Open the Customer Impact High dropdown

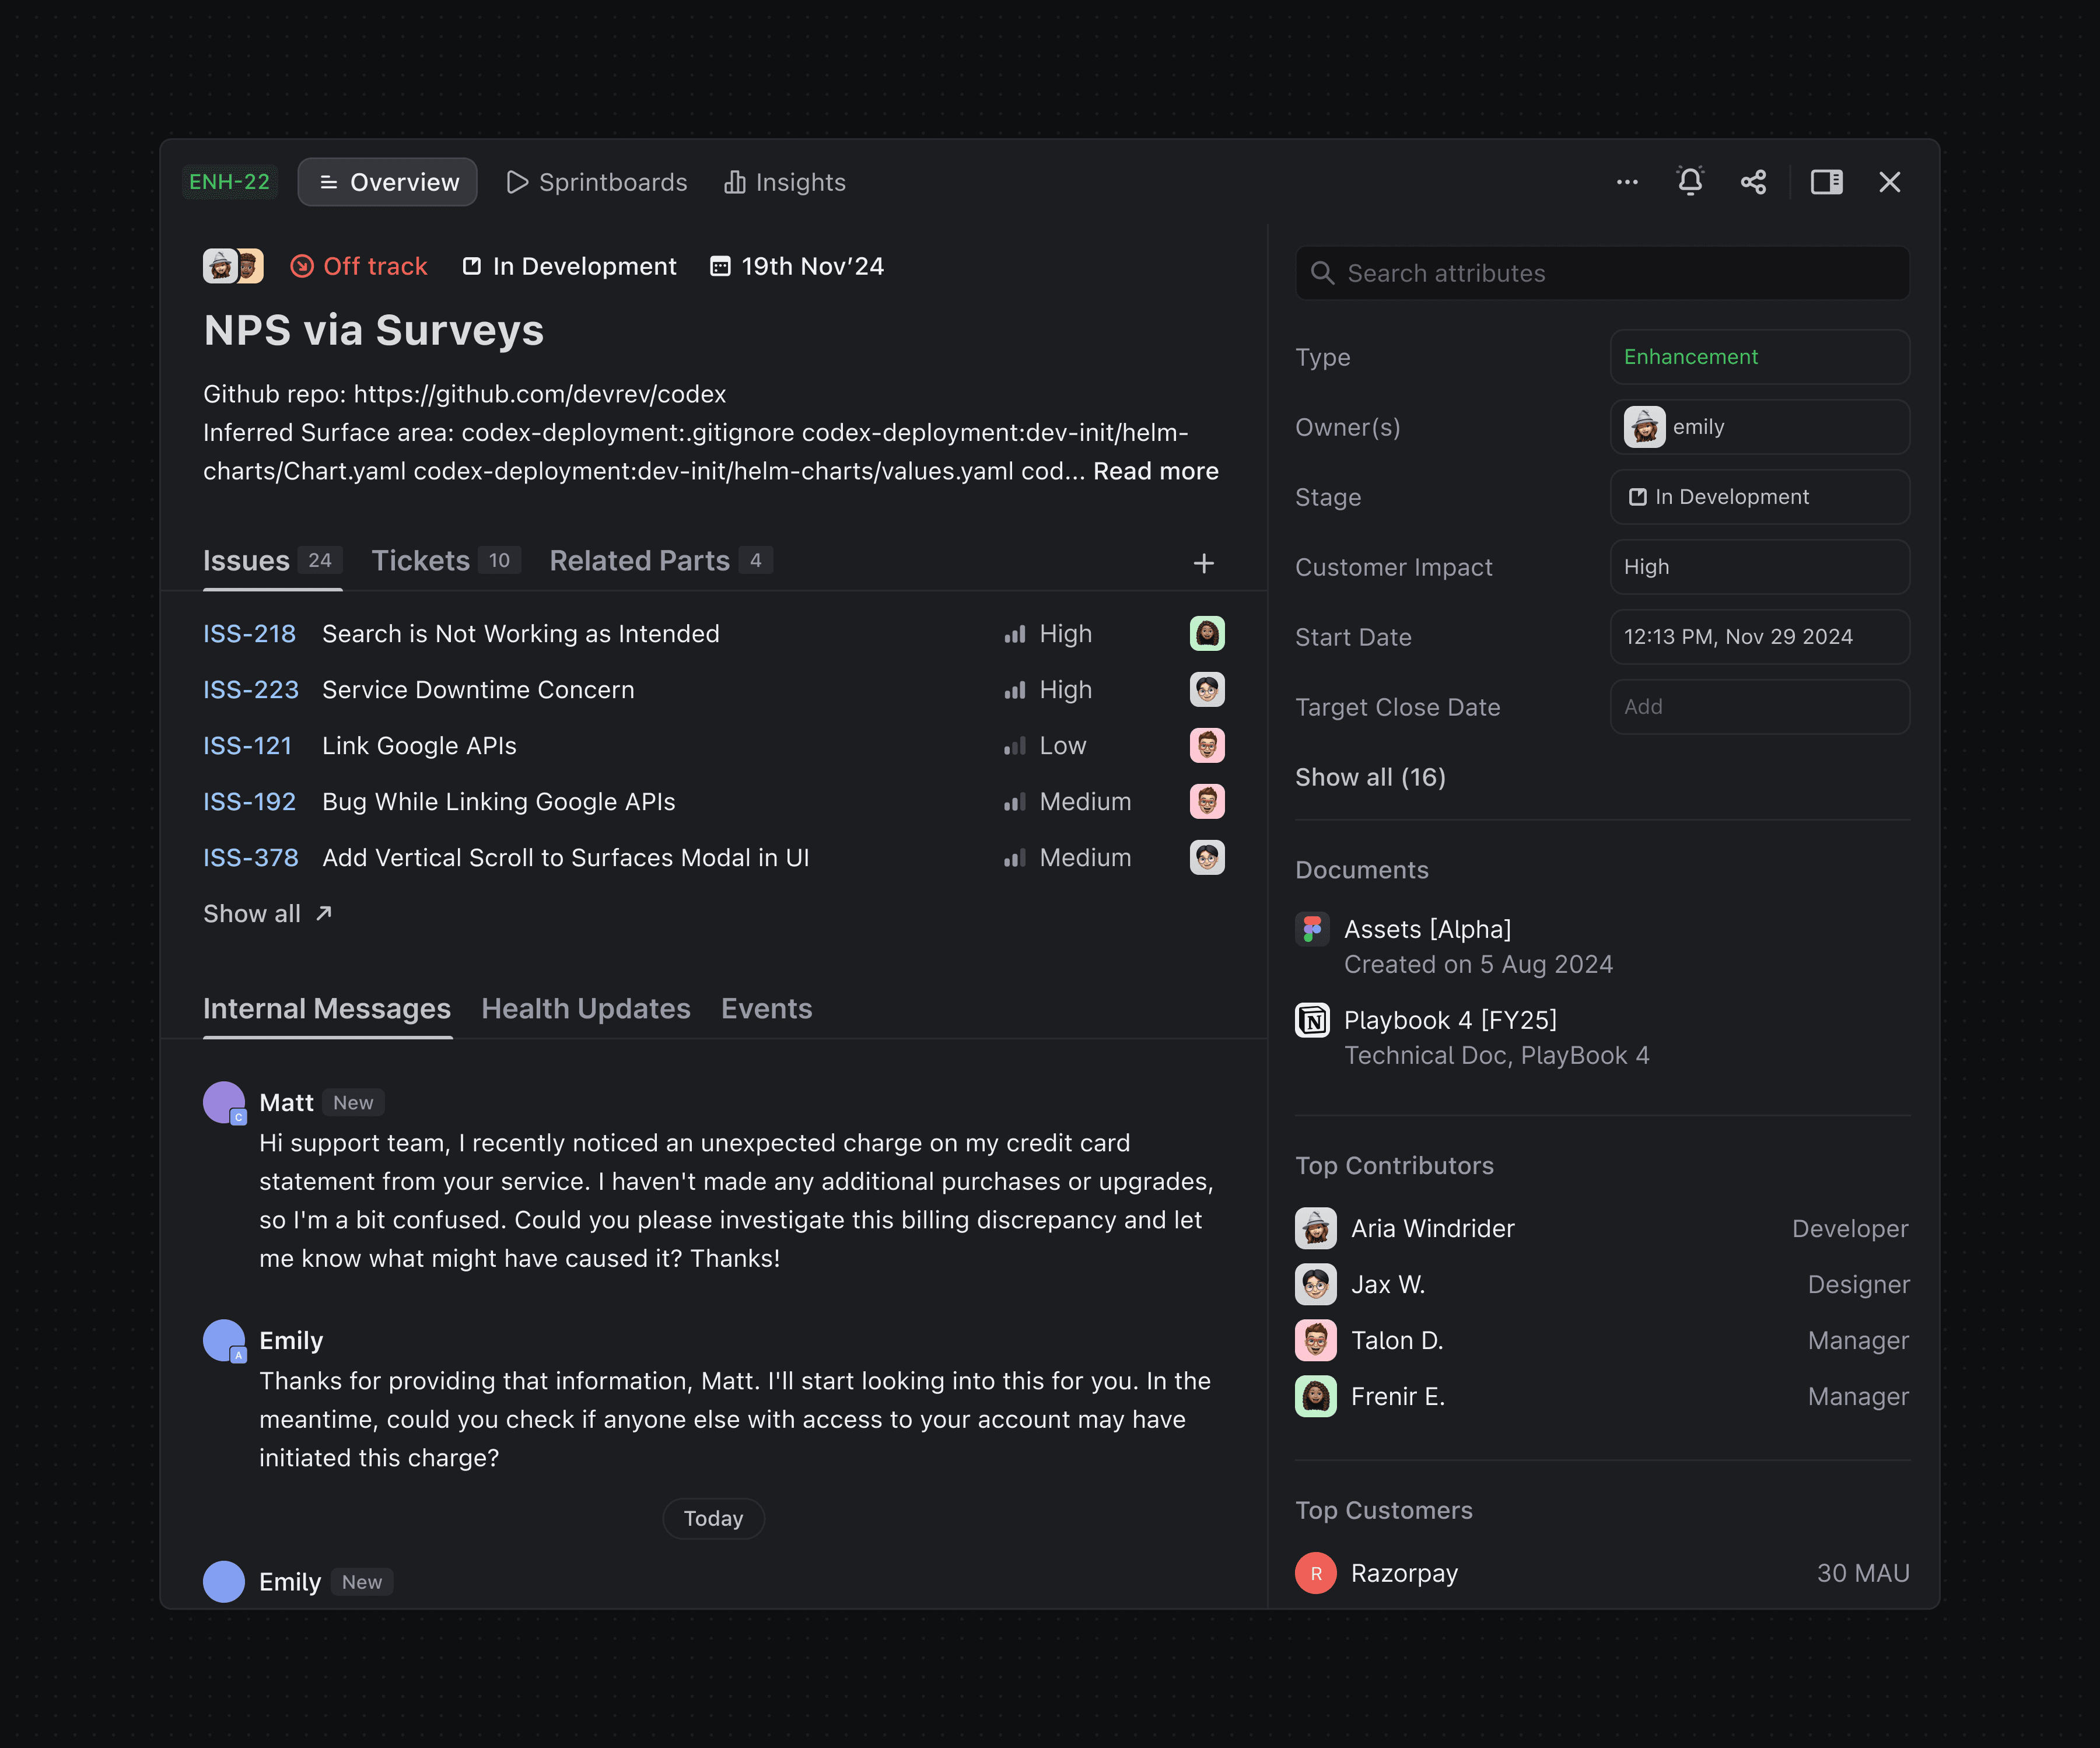point(1759,567)
